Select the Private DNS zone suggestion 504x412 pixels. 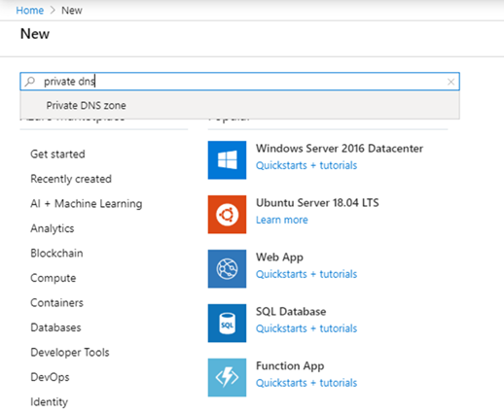239,105
